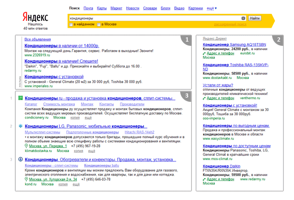Click the phone icon beside venthermo.ru address link

point(204,98)
